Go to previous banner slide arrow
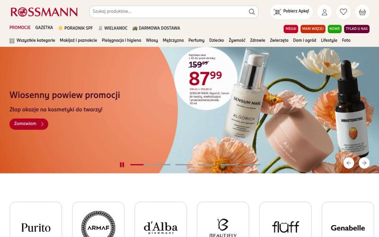 (349, 163)
